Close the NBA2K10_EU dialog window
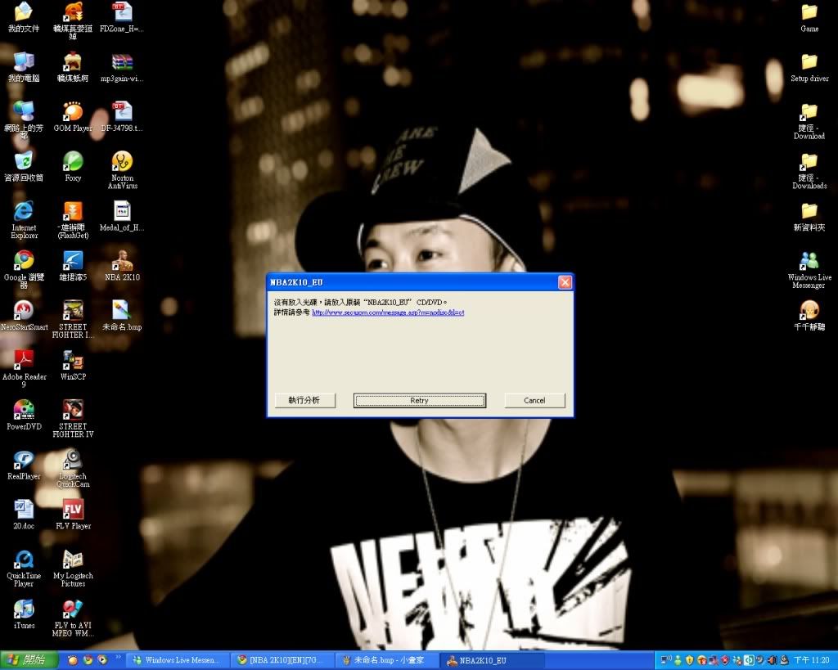838x670 pixels. click(565, 282)
